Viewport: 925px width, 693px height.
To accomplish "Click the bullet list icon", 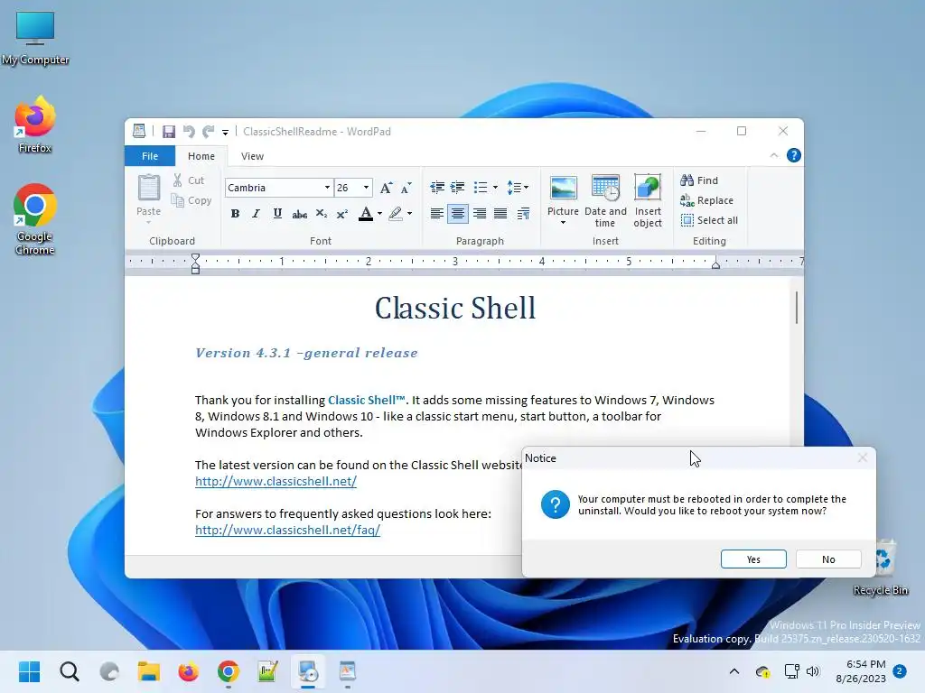I will click(x=481, y=188).
